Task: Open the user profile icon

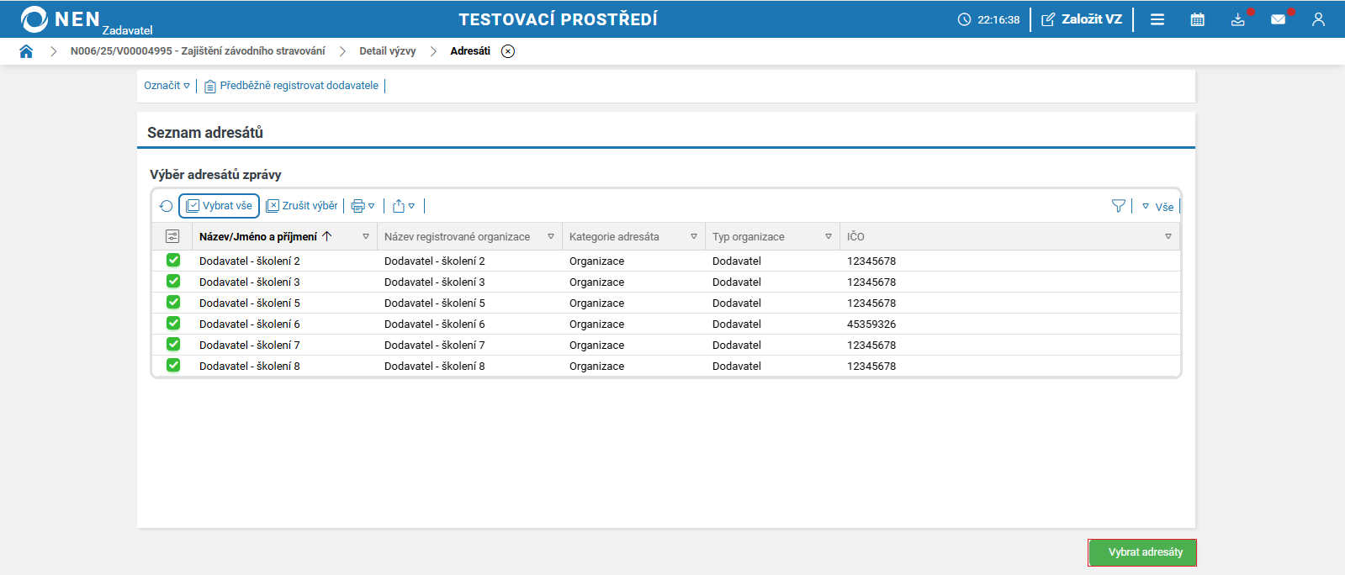Action: [x=1318, y=19]
